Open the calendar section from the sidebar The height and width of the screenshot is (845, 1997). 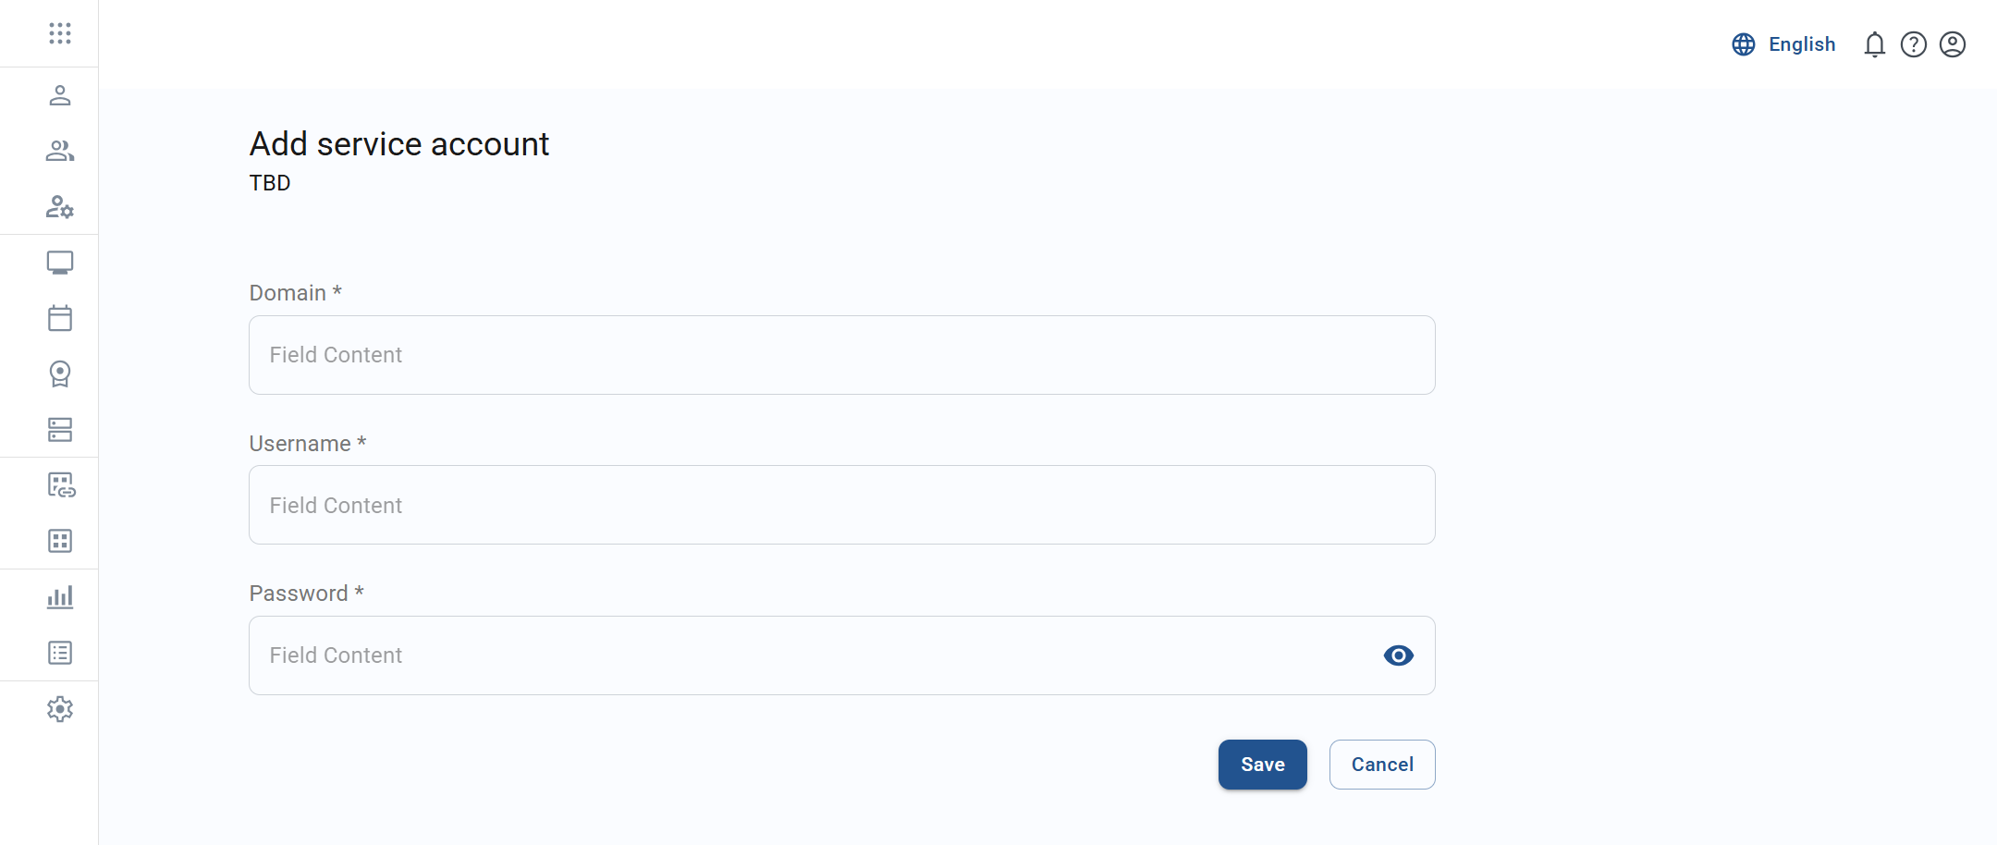[x=61, y=318]
